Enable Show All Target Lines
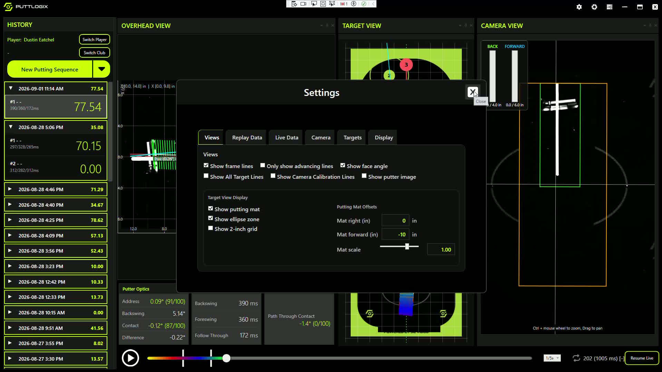This screenshot has height=372, width=662. (206, 176)
